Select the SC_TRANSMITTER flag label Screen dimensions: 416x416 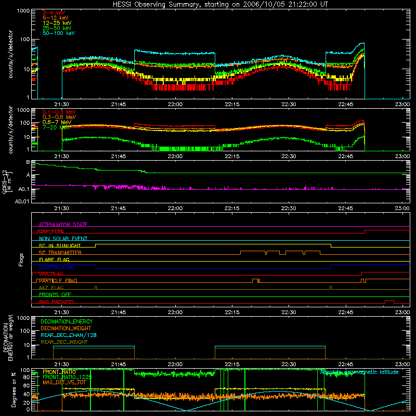pos(60,253)
